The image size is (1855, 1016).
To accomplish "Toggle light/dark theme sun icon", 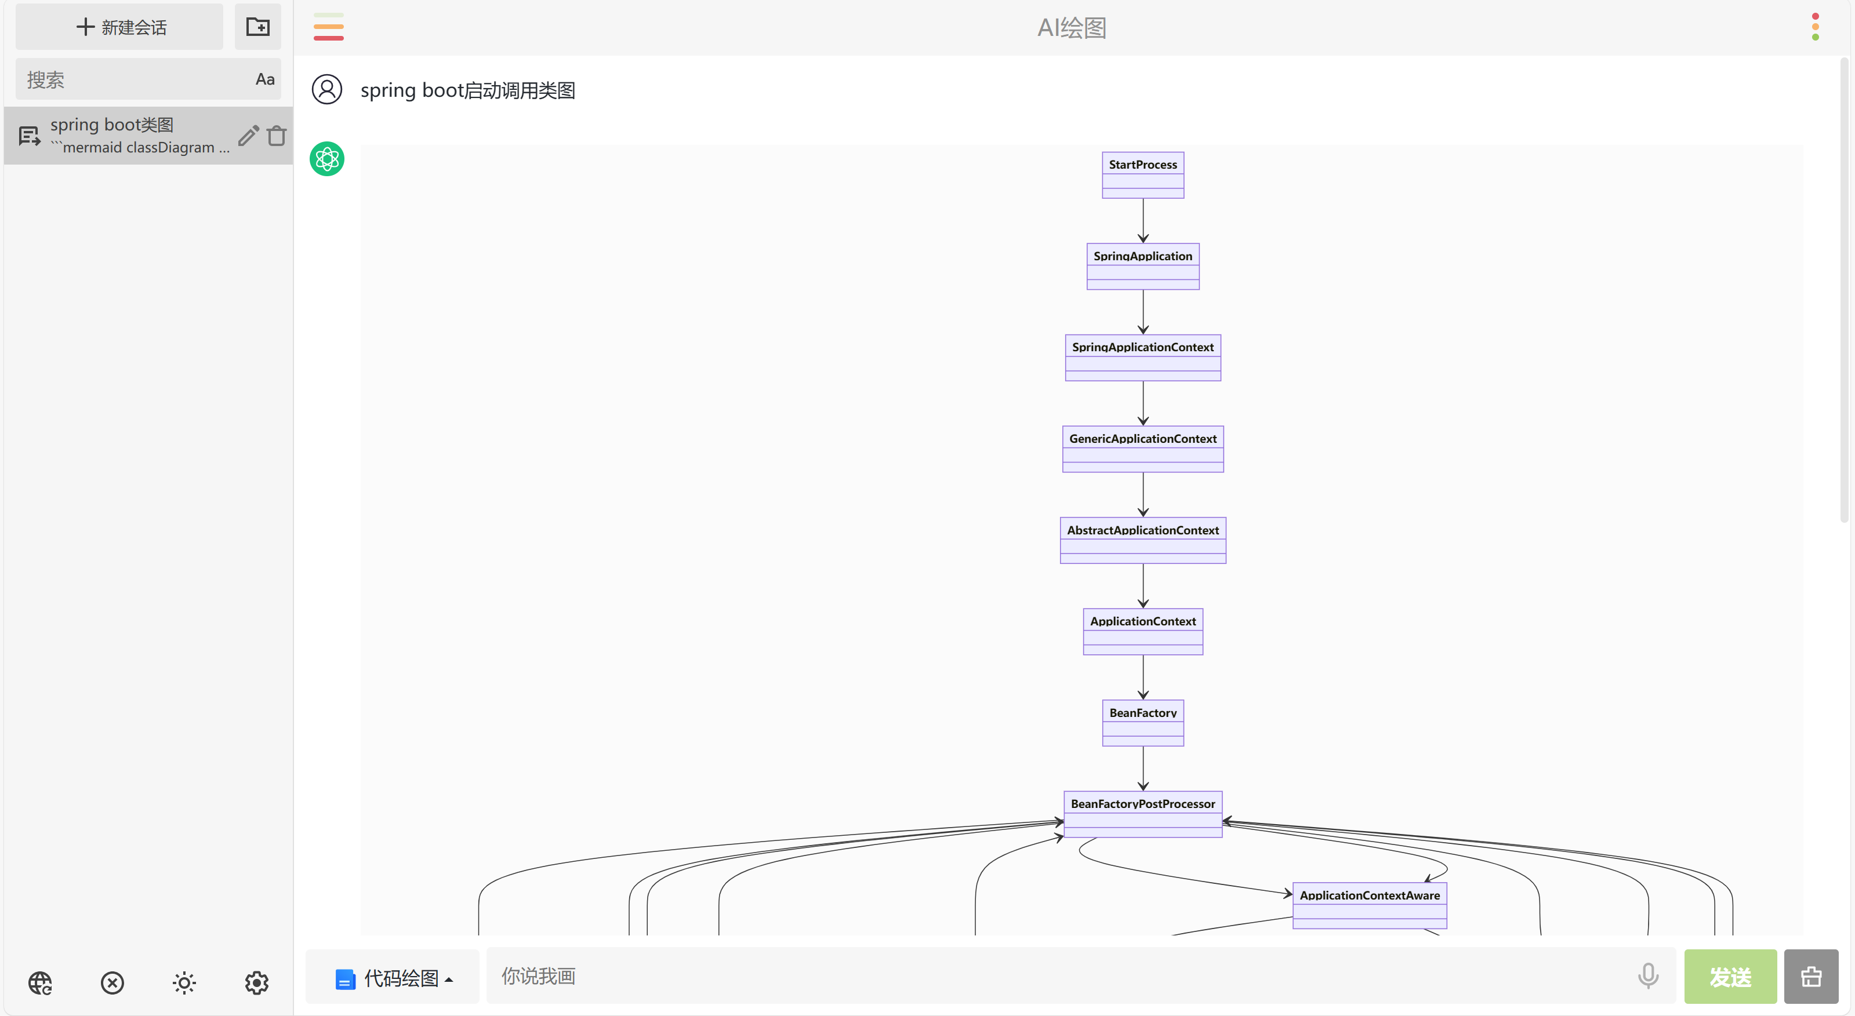I will pyautogui.click(x=184, y=982).
